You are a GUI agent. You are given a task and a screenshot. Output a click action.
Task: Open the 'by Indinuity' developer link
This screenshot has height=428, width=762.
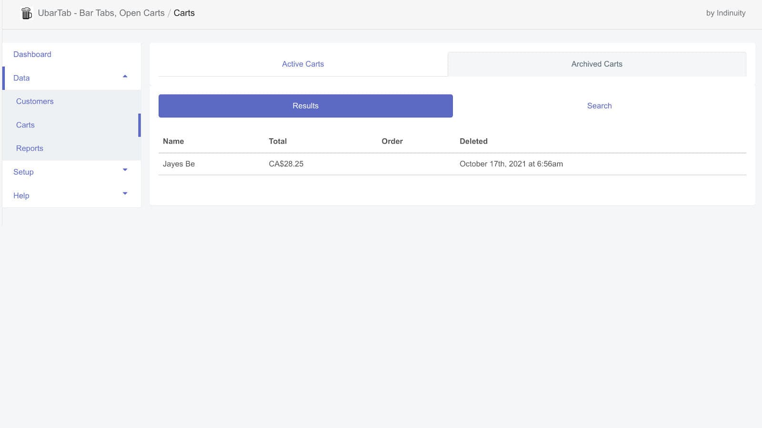pyautogui.click(x=726, y=13)
